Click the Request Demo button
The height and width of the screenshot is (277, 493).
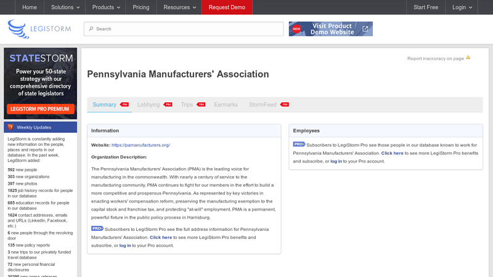tap(227, 7)
